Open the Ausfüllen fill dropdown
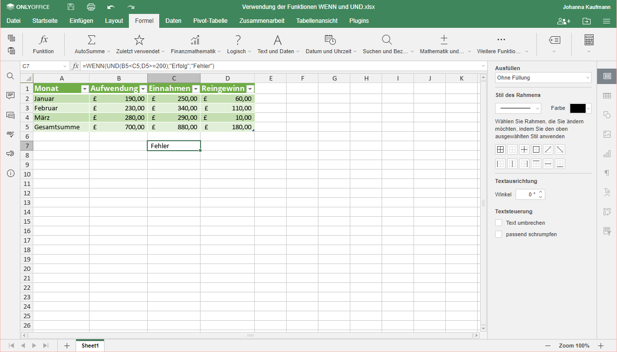The width and height of the screenshot is (617, 352). coord(543,78)
